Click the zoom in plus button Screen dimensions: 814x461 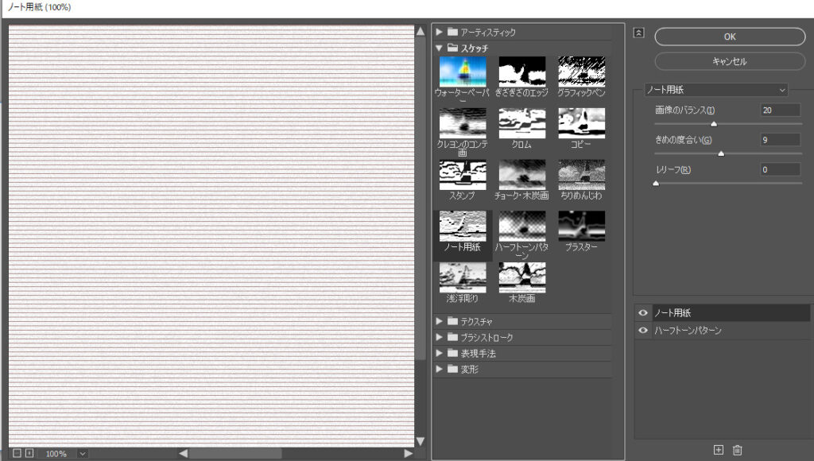tap(29, 453)
